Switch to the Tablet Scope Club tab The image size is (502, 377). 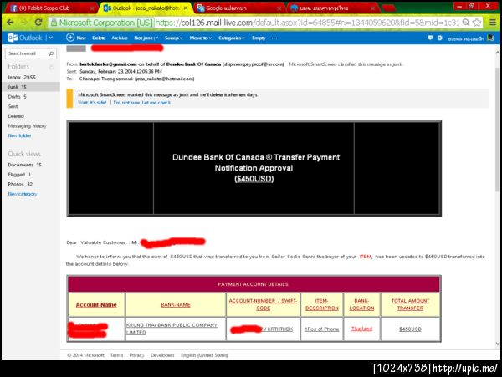coord(48,8)
